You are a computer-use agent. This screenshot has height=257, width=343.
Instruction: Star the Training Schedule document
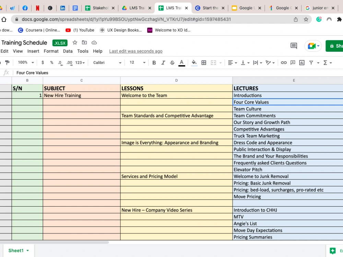(75, 42)
